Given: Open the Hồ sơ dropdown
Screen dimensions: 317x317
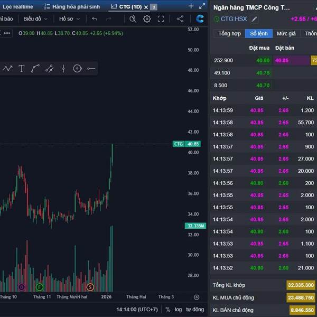Looking at the screenshot, I should coord(69,19).
